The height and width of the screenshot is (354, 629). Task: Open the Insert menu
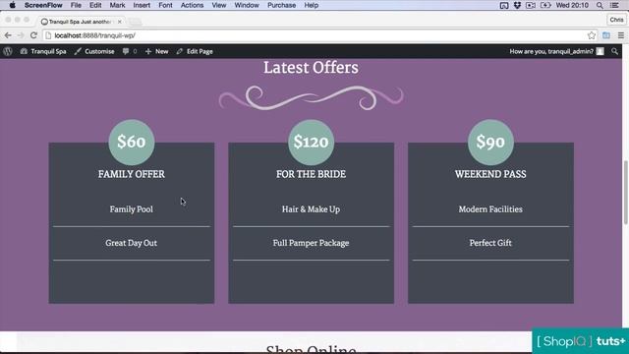142,5
